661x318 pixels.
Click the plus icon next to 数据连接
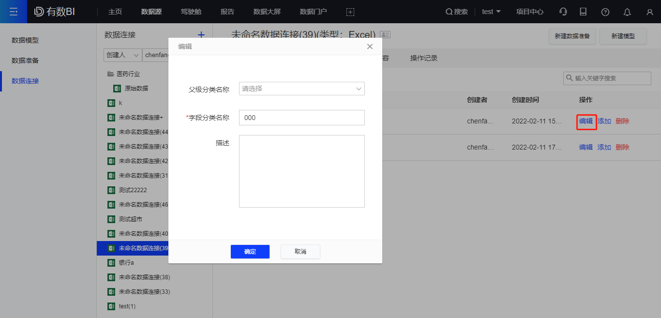pyautogui.click(x=201, y=34)
